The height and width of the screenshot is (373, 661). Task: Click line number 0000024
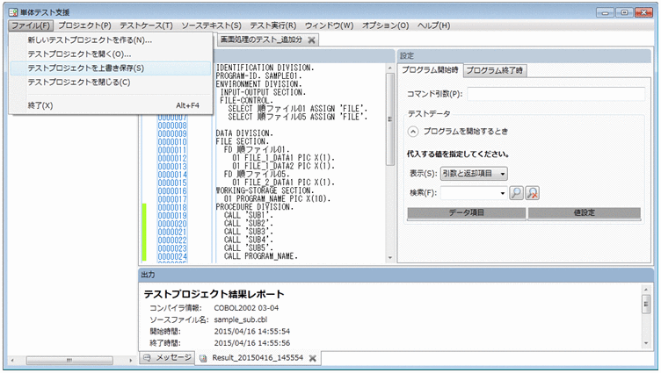coord(172,257)
